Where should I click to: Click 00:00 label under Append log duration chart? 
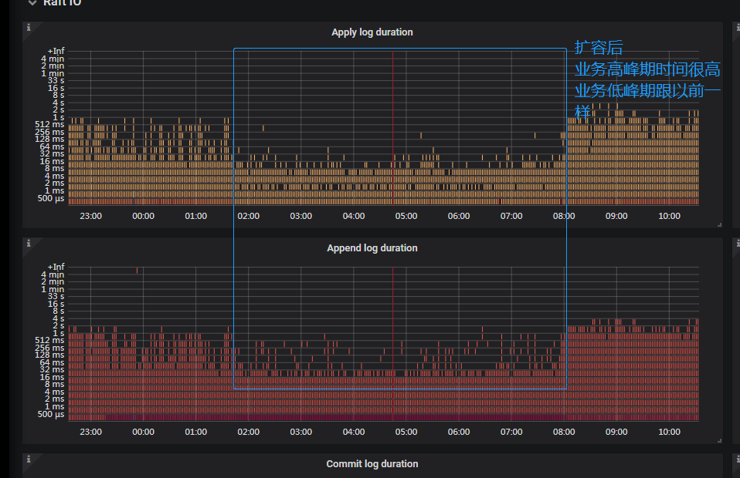(143, 432)
